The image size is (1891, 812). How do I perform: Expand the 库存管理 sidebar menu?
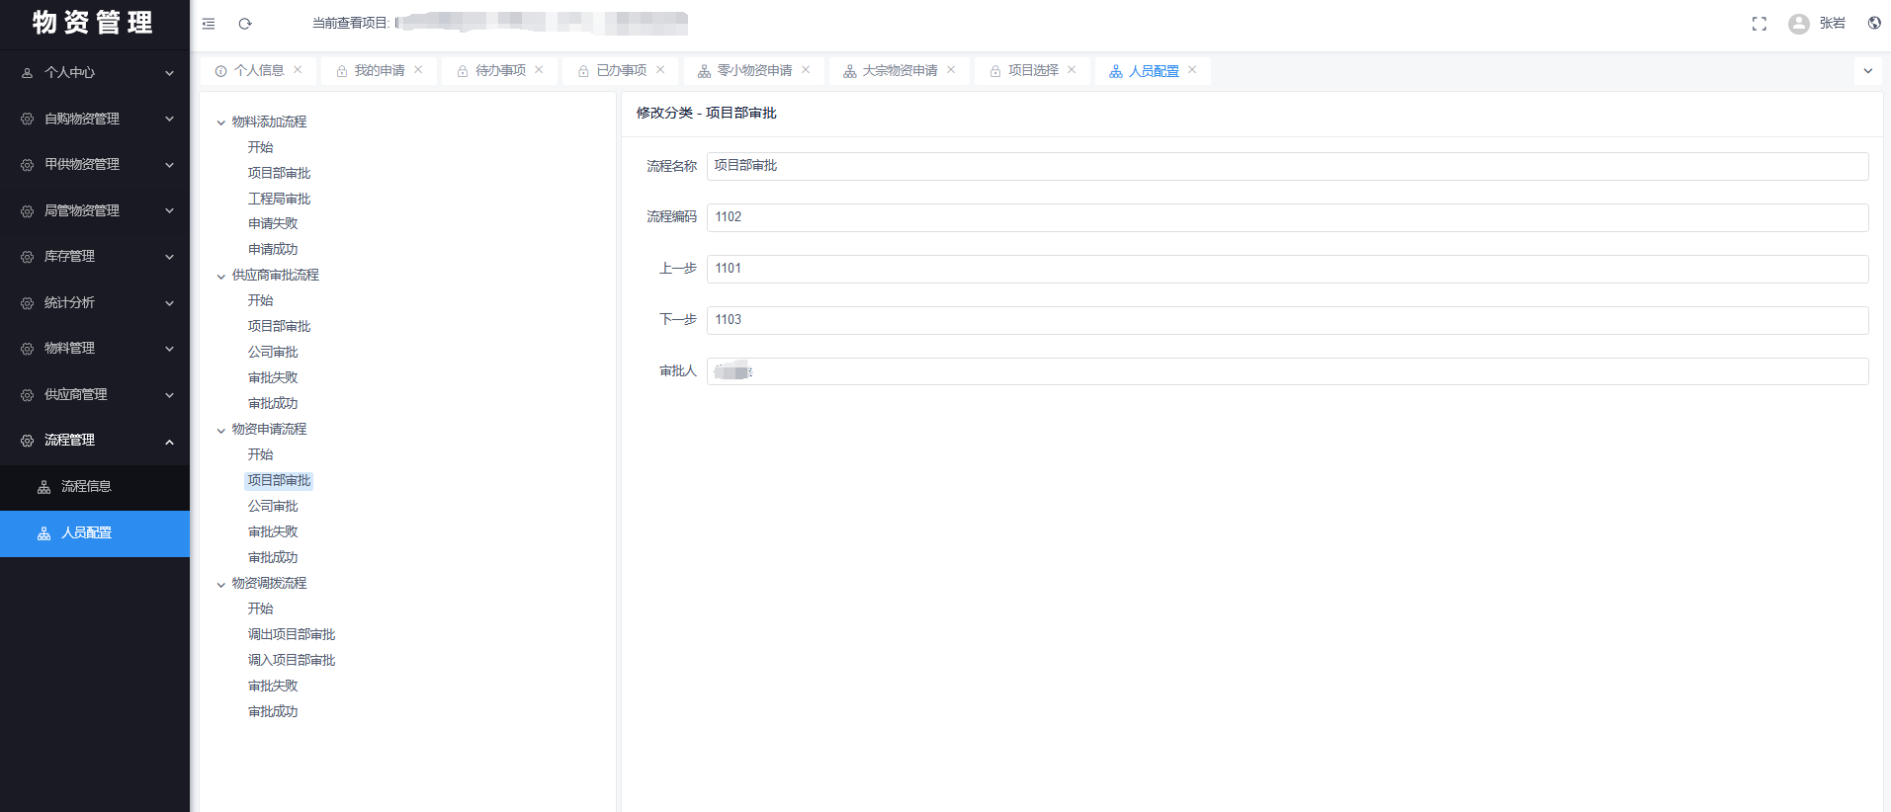95,257
